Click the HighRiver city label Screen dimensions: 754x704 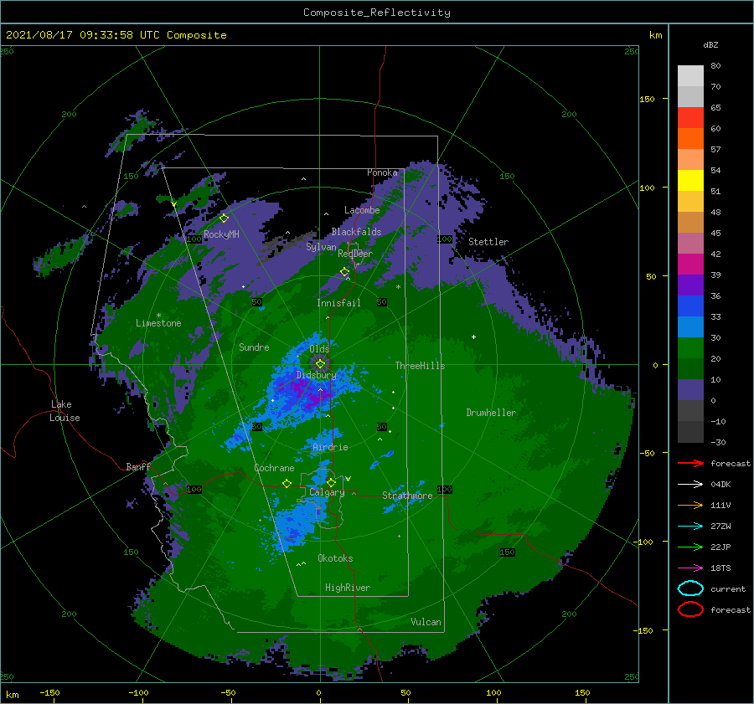(348, 588)
